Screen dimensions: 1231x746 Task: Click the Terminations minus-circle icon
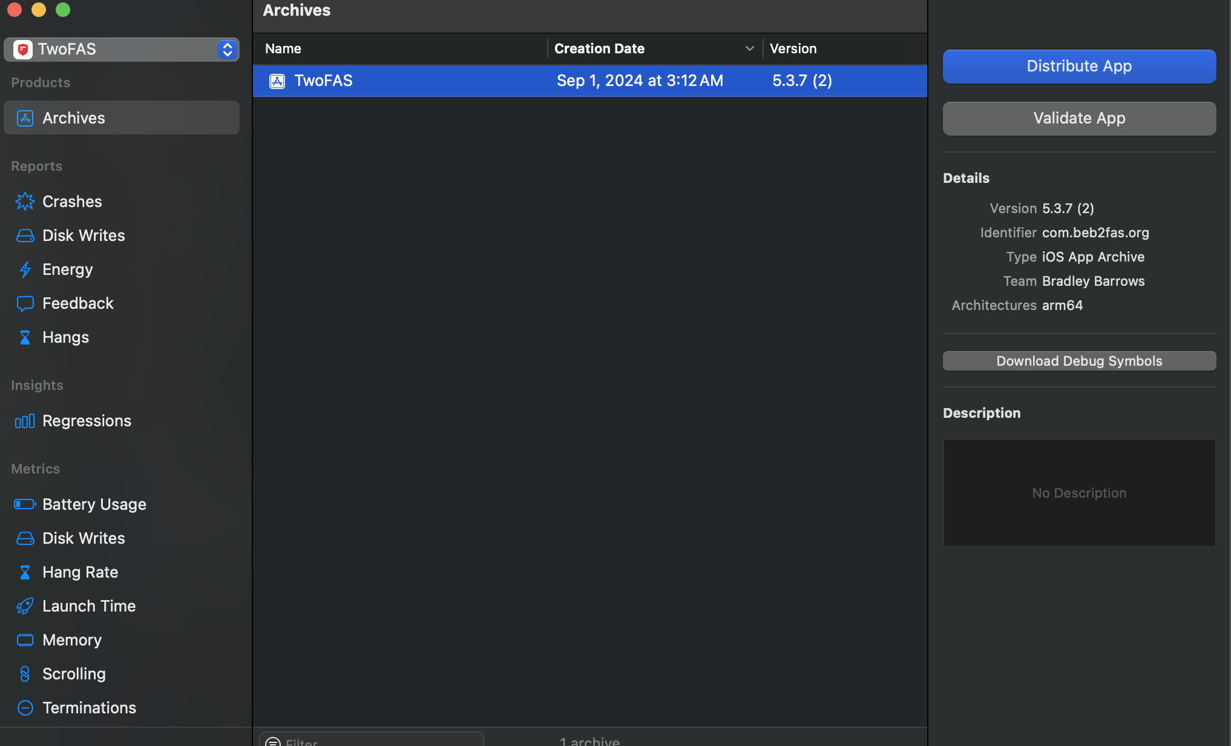click(x=25, y=708)
